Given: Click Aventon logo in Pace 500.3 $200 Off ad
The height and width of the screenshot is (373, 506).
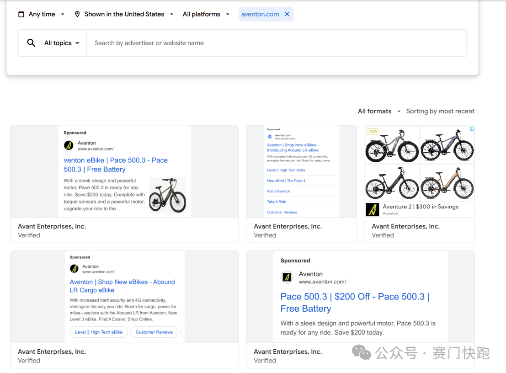Looking at the screenshot, I should point(287,277).
